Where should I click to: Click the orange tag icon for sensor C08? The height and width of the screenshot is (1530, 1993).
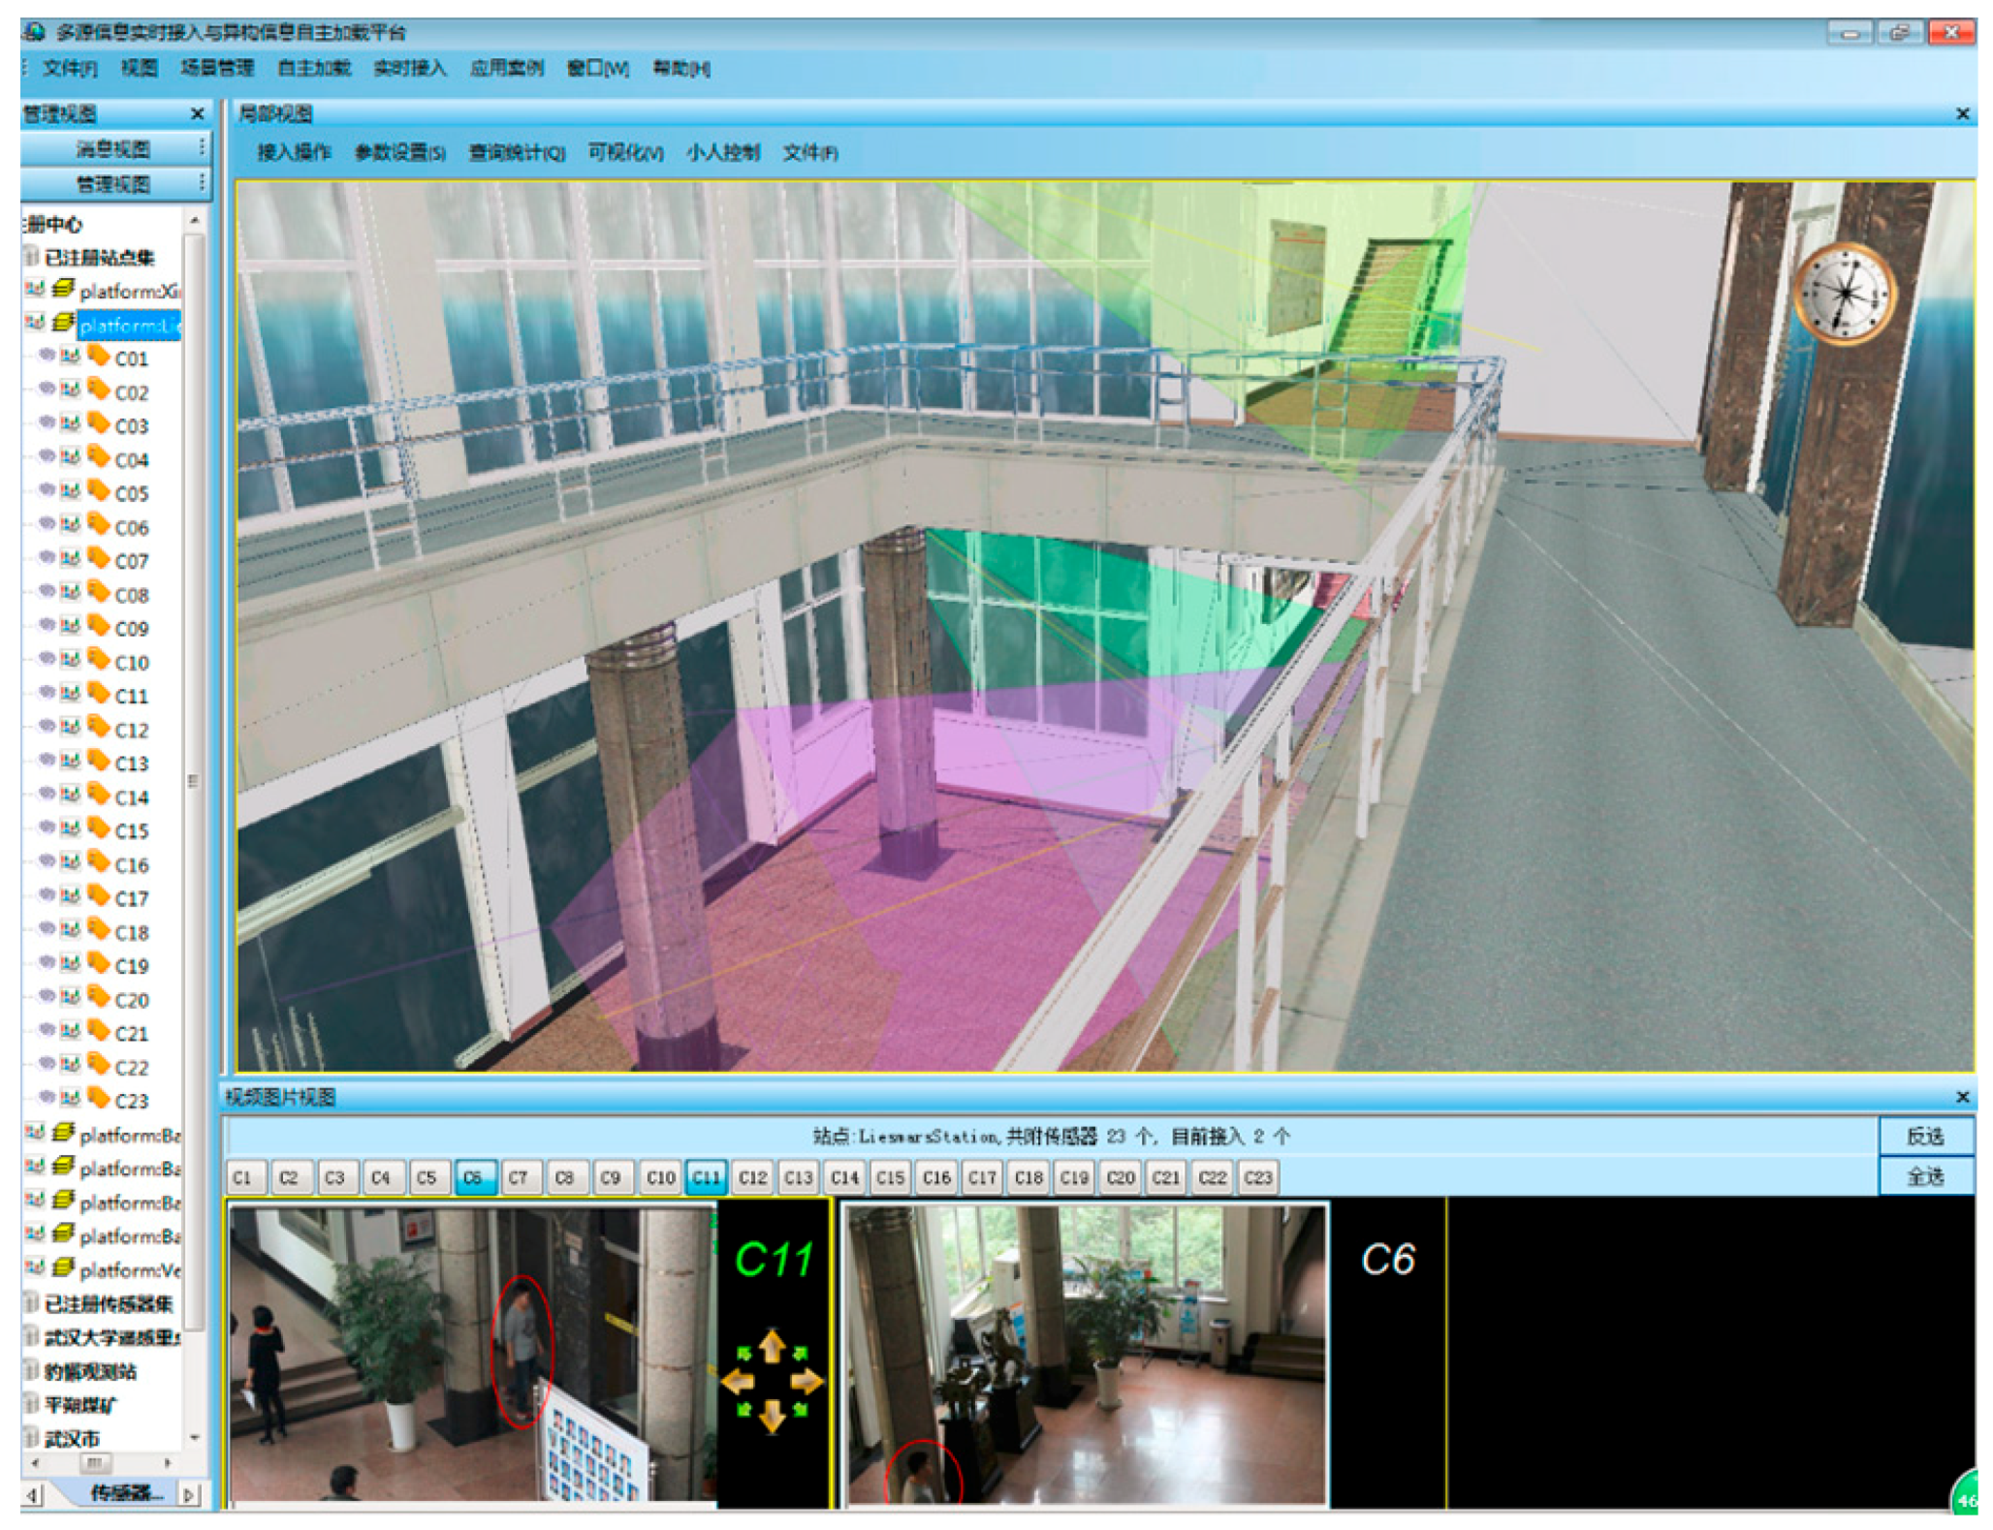[98, 592]
